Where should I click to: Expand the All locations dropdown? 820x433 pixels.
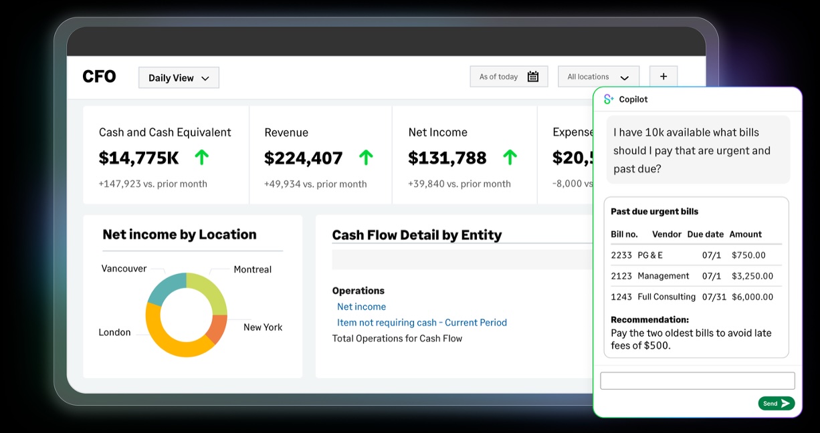click(598, 77)
